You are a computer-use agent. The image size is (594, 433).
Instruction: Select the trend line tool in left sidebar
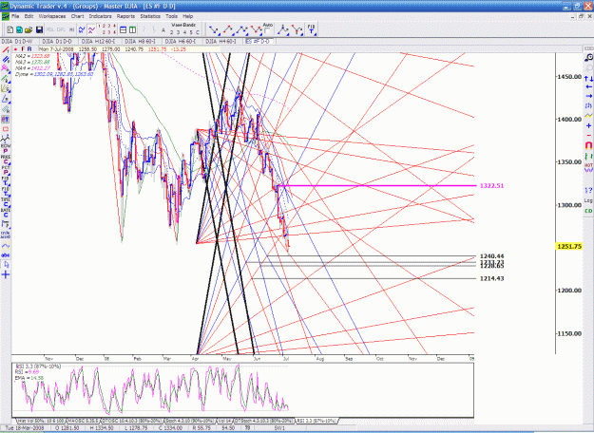[6, 49]
